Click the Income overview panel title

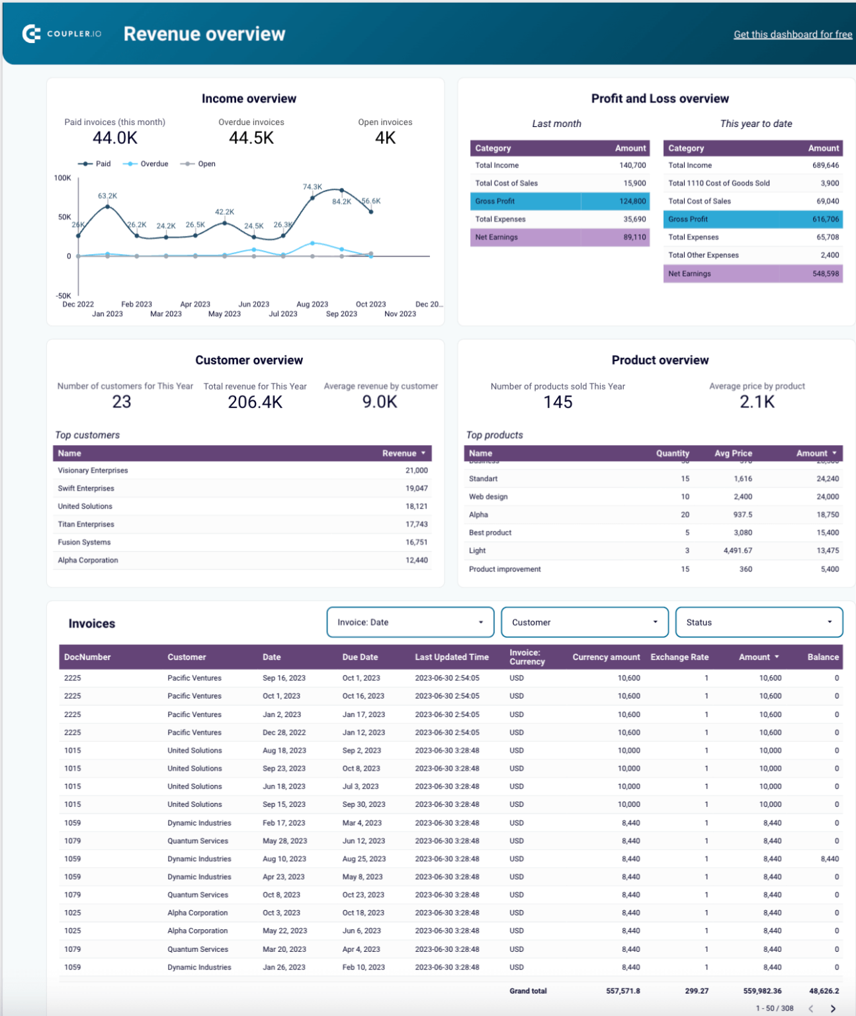[x=249, y=98]
